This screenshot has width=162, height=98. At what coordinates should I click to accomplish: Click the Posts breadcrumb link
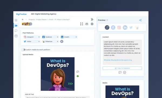point(51,20)
